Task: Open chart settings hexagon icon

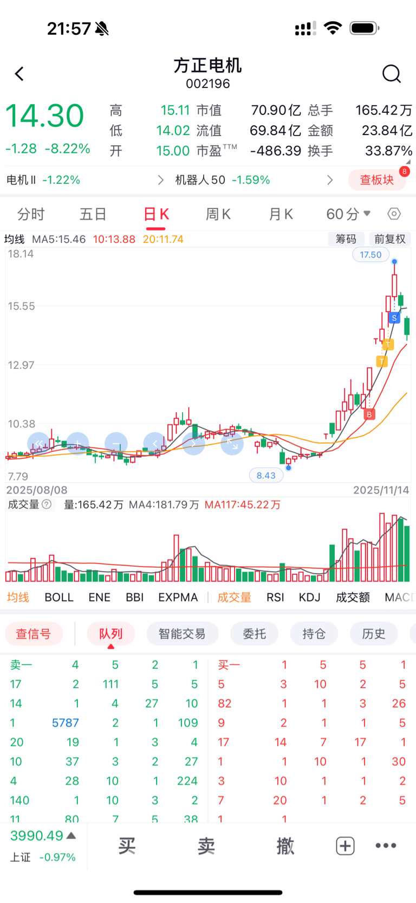Action: pos(394,214)
